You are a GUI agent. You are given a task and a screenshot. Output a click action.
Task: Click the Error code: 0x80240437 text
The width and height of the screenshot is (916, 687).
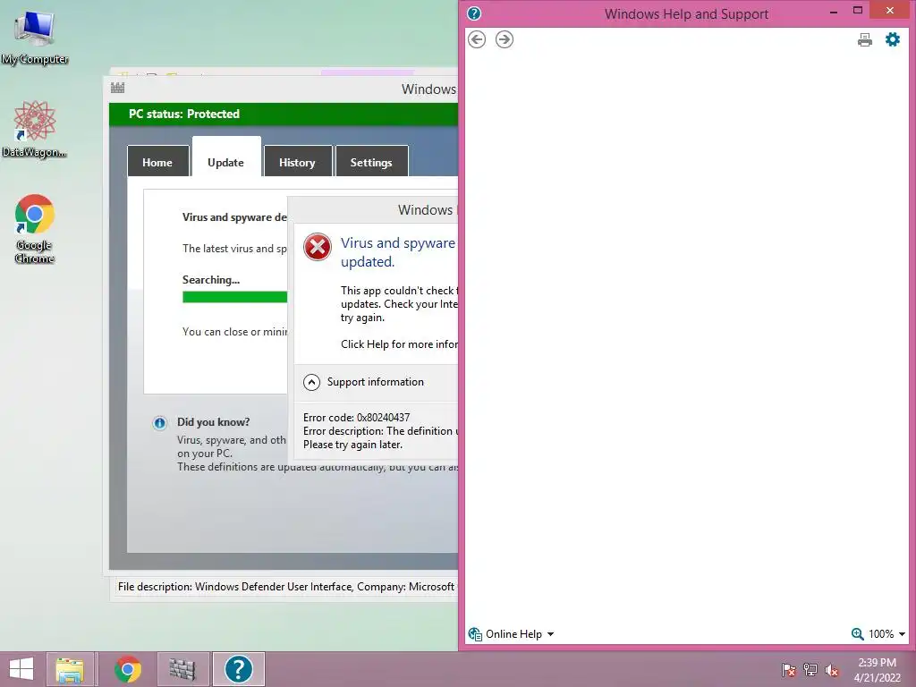tap(356, 418)
